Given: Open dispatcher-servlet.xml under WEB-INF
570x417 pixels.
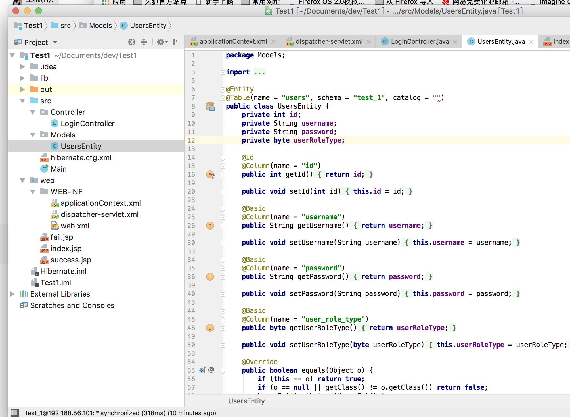Looking at the screenshot, I should point(99,214).
